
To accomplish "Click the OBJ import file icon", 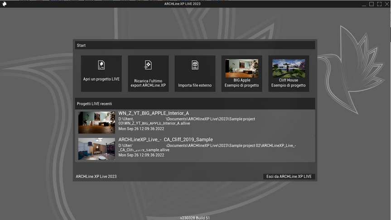I will [x=195, y=65].
